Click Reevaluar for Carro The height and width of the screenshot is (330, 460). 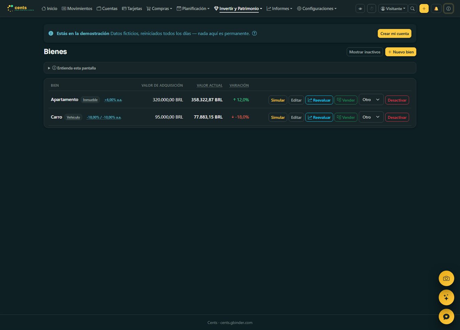coord(319,117)
